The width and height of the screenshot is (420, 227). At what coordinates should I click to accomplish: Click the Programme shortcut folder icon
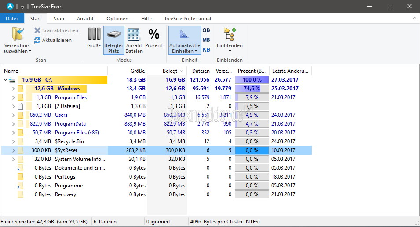[x=20, y=186]
